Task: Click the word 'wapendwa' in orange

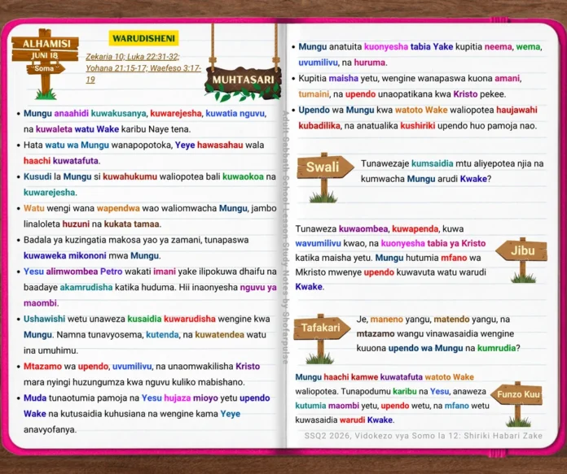Action: pyautogui.click(x=118, y=208)
